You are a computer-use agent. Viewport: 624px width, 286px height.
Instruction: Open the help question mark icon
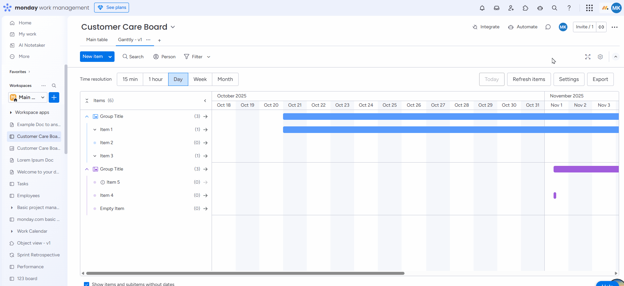(569, 8)
